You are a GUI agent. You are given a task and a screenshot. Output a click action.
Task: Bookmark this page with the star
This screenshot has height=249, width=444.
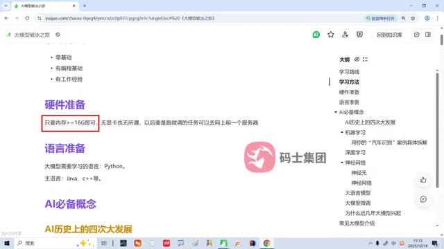pyautogui.click(x=413, y=18)
